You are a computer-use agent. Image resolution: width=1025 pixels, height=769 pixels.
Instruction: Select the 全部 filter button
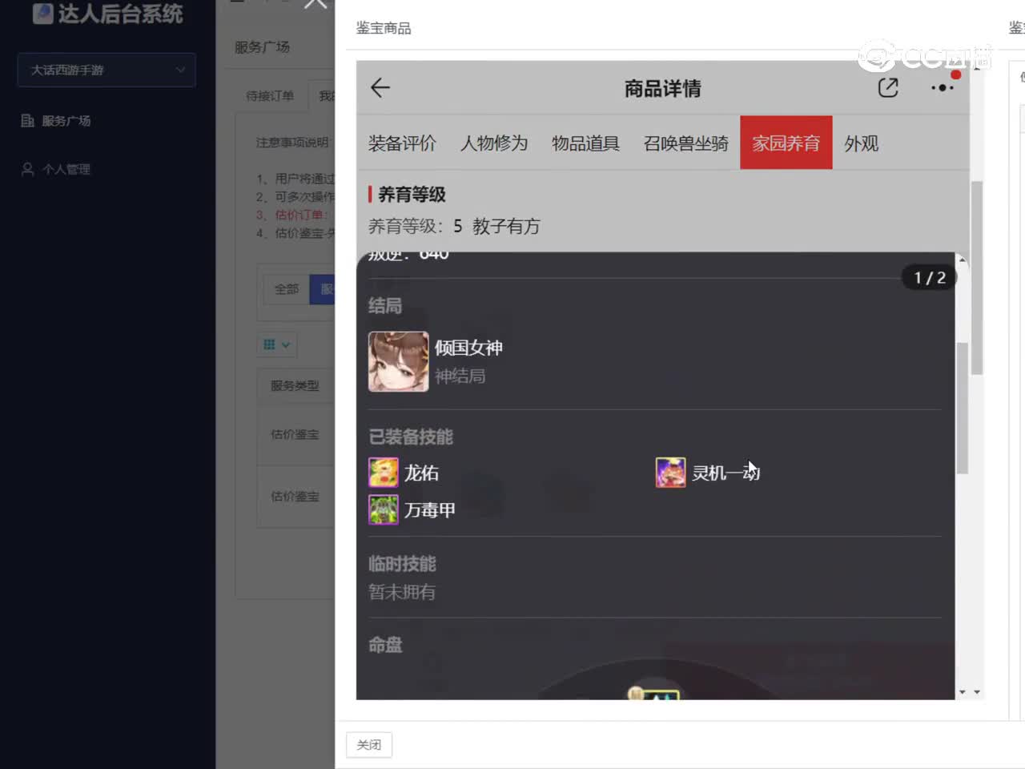pos(287,289)
